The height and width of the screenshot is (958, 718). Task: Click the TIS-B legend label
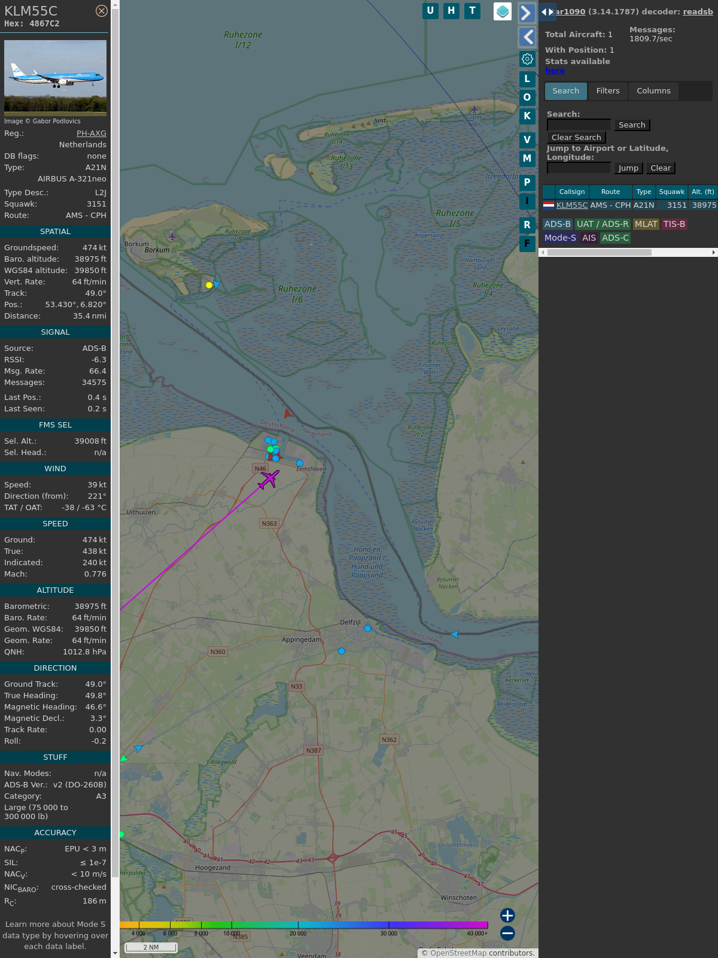pos(674,224)
